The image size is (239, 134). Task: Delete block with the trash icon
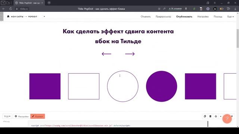[x=210, y=117]
